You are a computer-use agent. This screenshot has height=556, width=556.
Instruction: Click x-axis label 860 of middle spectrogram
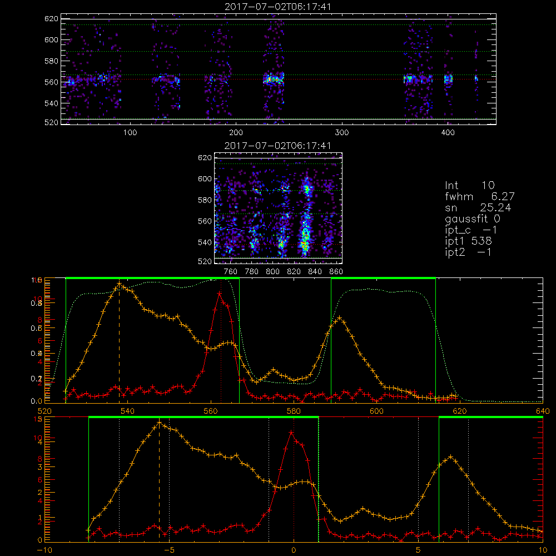[x=336, y=272]
